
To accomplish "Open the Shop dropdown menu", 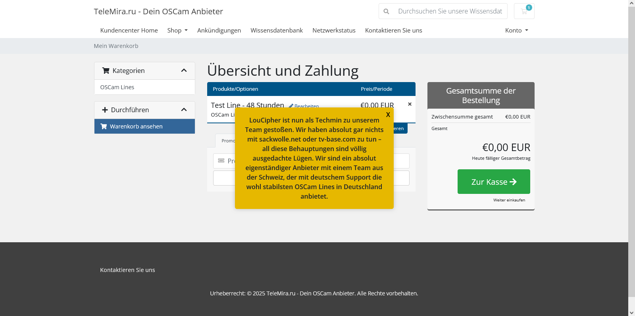I will 177,31.
